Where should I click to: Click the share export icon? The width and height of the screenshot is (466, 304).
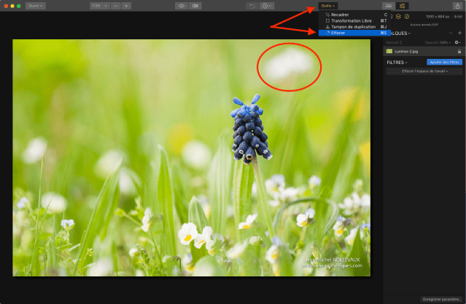click(457, 6)
